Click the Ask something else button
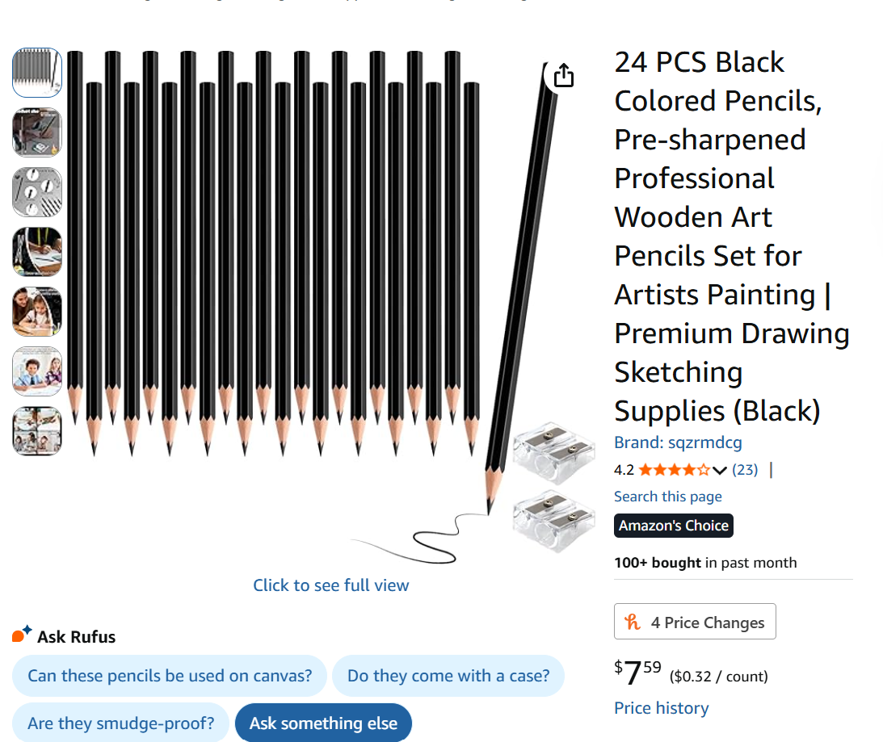This screenshot has height=742, width=883. click(x=323, y=723)
